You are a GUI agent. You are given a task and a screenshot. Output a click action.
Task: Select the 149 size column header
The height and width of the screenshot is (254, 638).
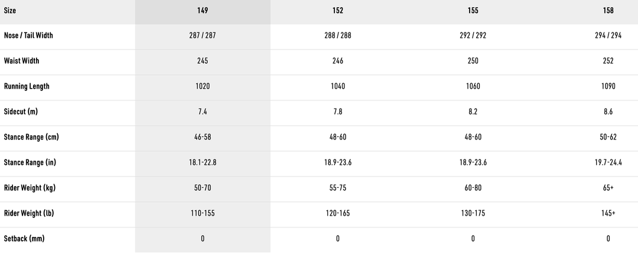click(x=203, y=11)
